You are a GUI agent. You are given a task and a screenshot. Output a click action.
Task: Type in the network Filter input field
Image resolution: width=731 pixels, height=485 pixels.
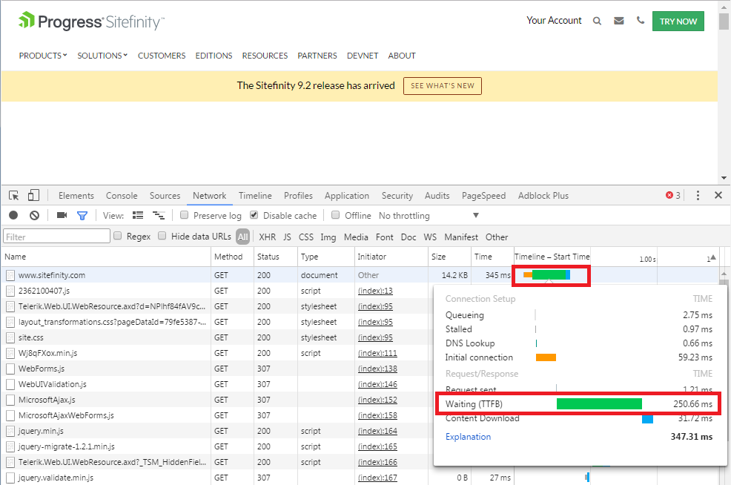56,235
